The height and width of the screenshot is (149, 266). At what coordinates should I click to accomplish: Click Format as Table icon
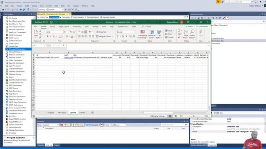pos(152,32)
